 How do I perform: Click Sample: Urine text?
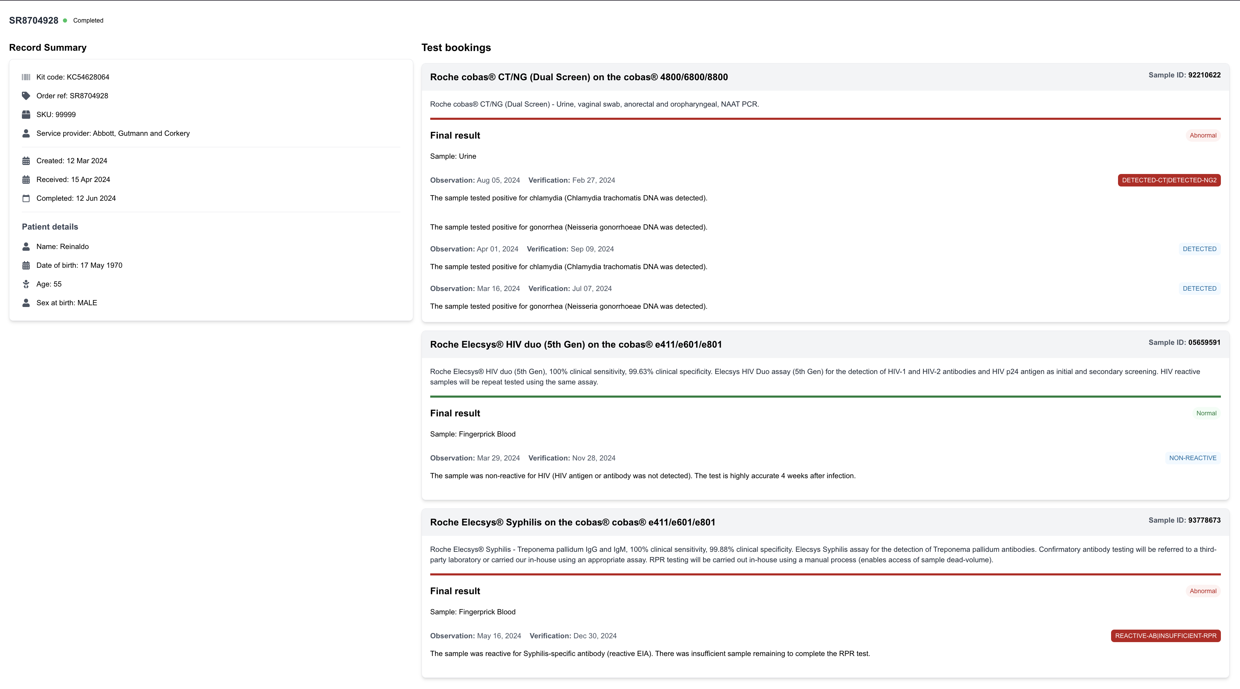click(453, 156)
